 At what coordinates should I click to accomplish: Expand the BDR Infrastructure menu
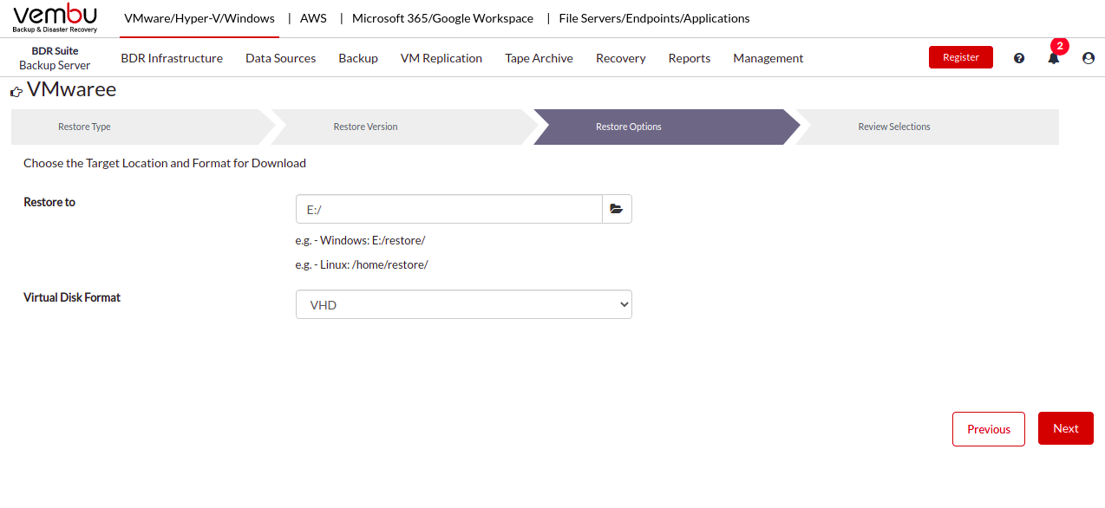172,58
